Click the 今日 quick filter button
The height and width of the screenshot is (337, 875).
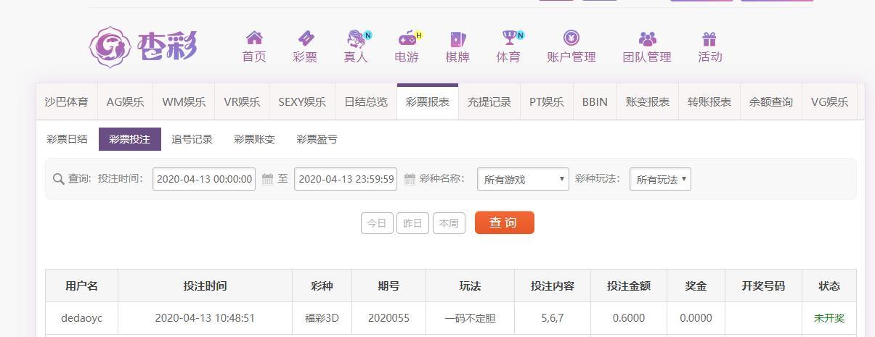pyautogui.click(x=377, y=223)
